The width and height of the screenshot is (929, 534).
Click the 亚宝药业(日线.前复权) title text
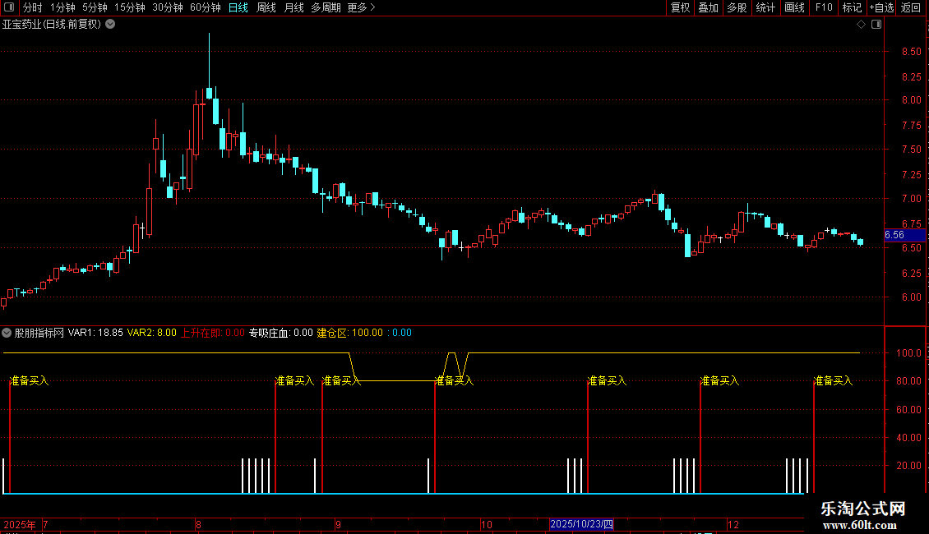coord(52,25)
